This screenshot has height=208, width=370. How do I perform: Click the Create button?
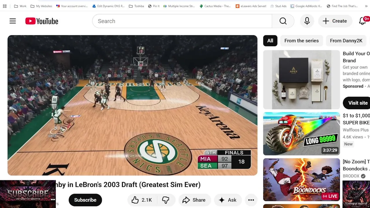pos(335,21)
